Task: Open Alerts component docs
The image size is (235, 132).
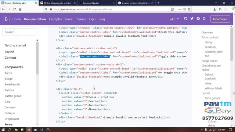Action: (x=8, y=73)
